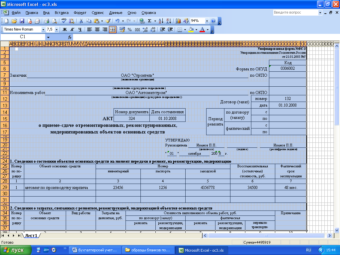The image size is (340, 255).
Task: Launch the Chart Wizard icon
Action: 179,21
